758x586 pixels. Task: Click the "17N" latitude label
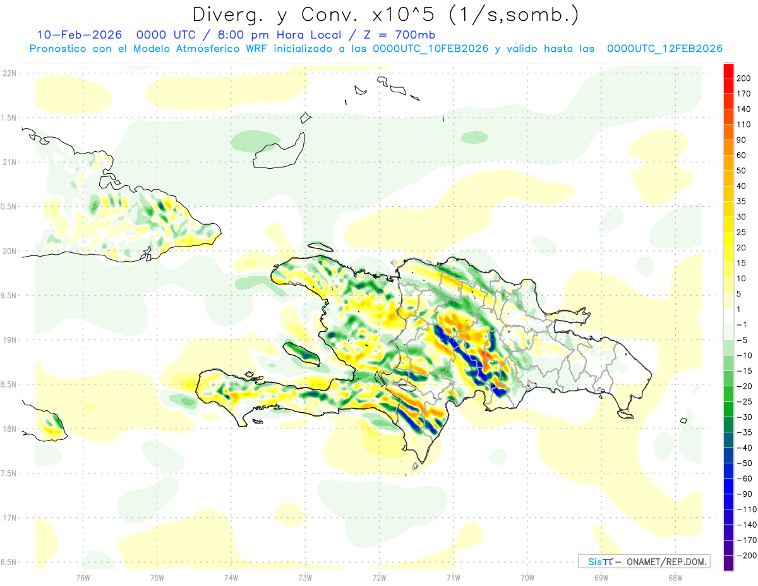tap(10, 518)
